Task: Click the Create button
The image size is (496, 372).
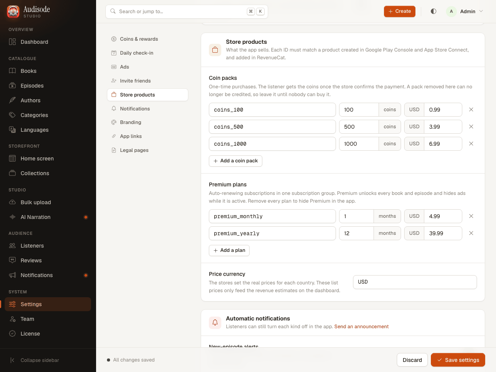Action: point(400,11)
